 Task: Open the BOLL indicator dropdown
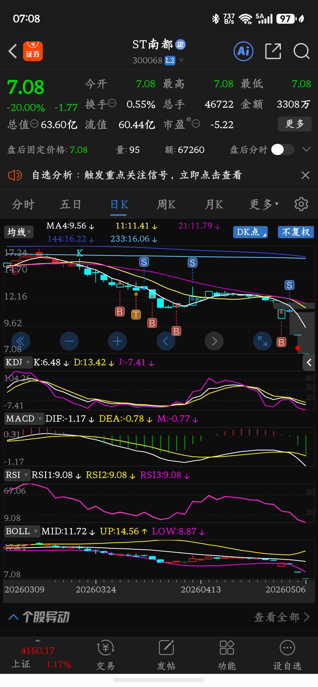22,531
